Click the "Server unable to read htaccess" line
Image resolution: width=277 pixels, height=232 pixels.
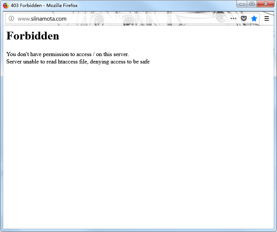pos(78,62)
